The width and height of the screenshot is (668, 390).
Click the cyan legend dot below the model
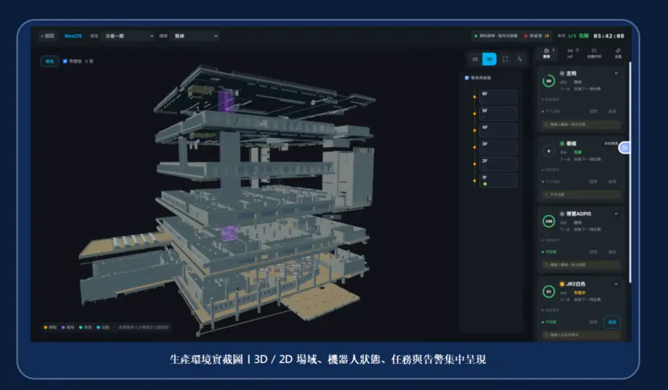(x=99, y=327)
